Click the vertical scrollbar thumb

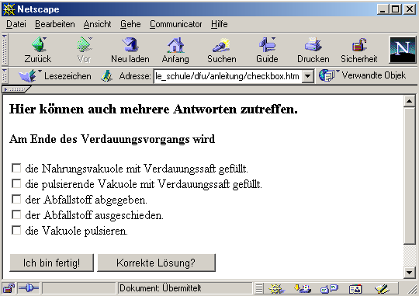[x=410, y=176]
